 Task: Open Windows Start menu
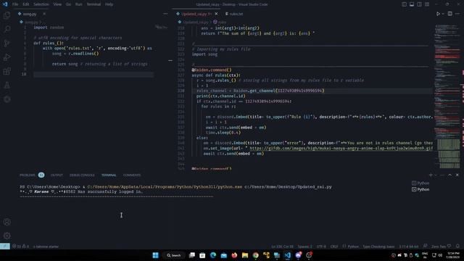click(155, 255)
